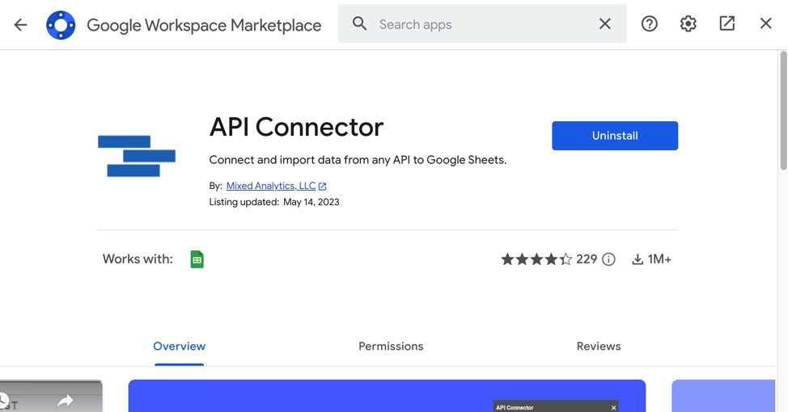
Task: Open the video thumbnail with share arrow
Action: pyautogui.click(x=51, y=396)
